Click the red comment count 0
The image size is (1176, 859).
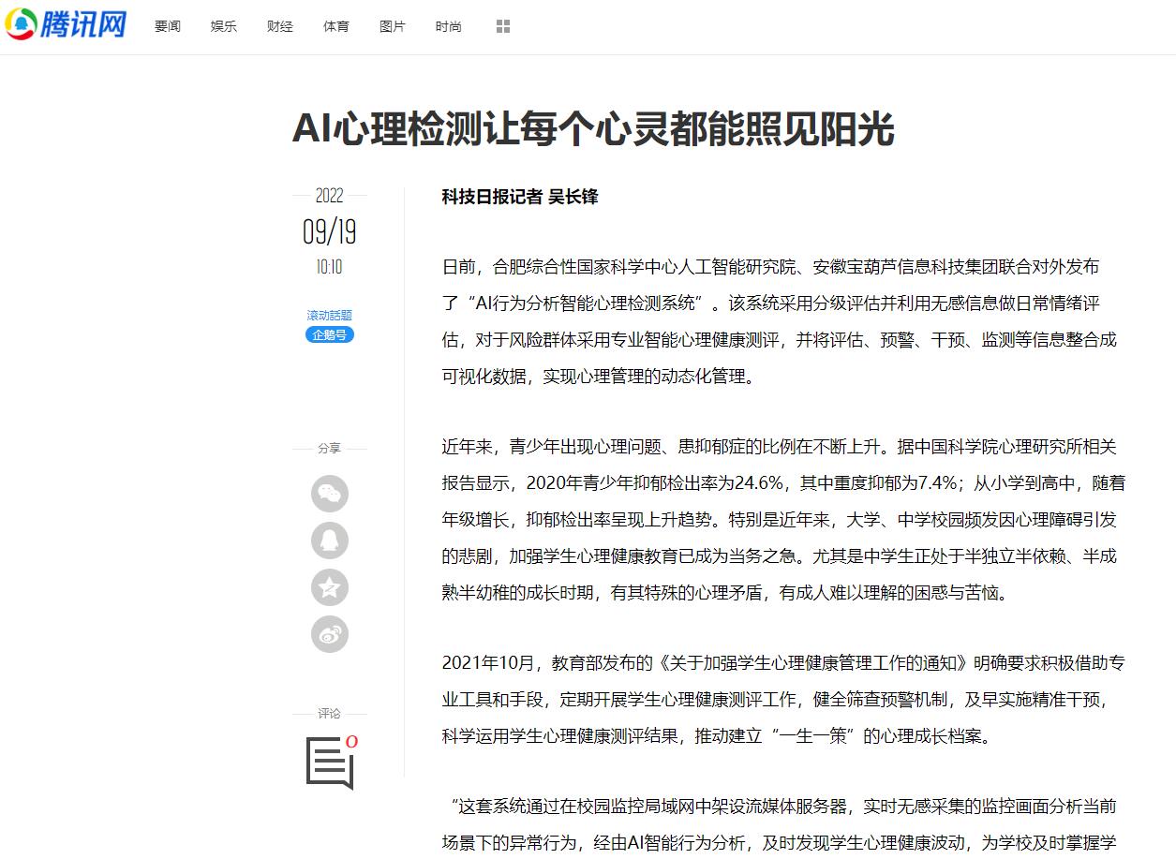click(x=351, y=742)
